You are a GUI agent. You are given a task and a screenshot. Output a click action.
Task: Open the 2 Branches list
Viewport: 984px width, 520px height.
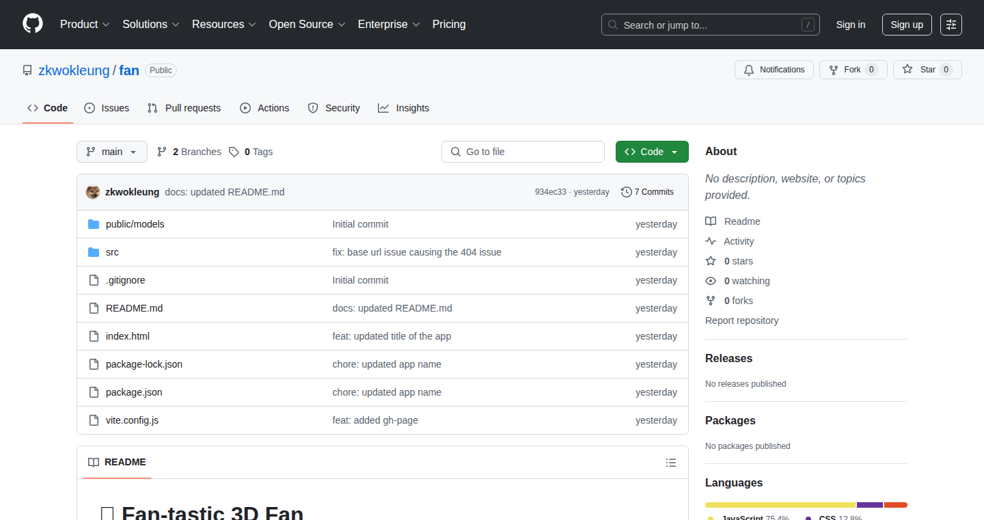(x=189, y=152)
